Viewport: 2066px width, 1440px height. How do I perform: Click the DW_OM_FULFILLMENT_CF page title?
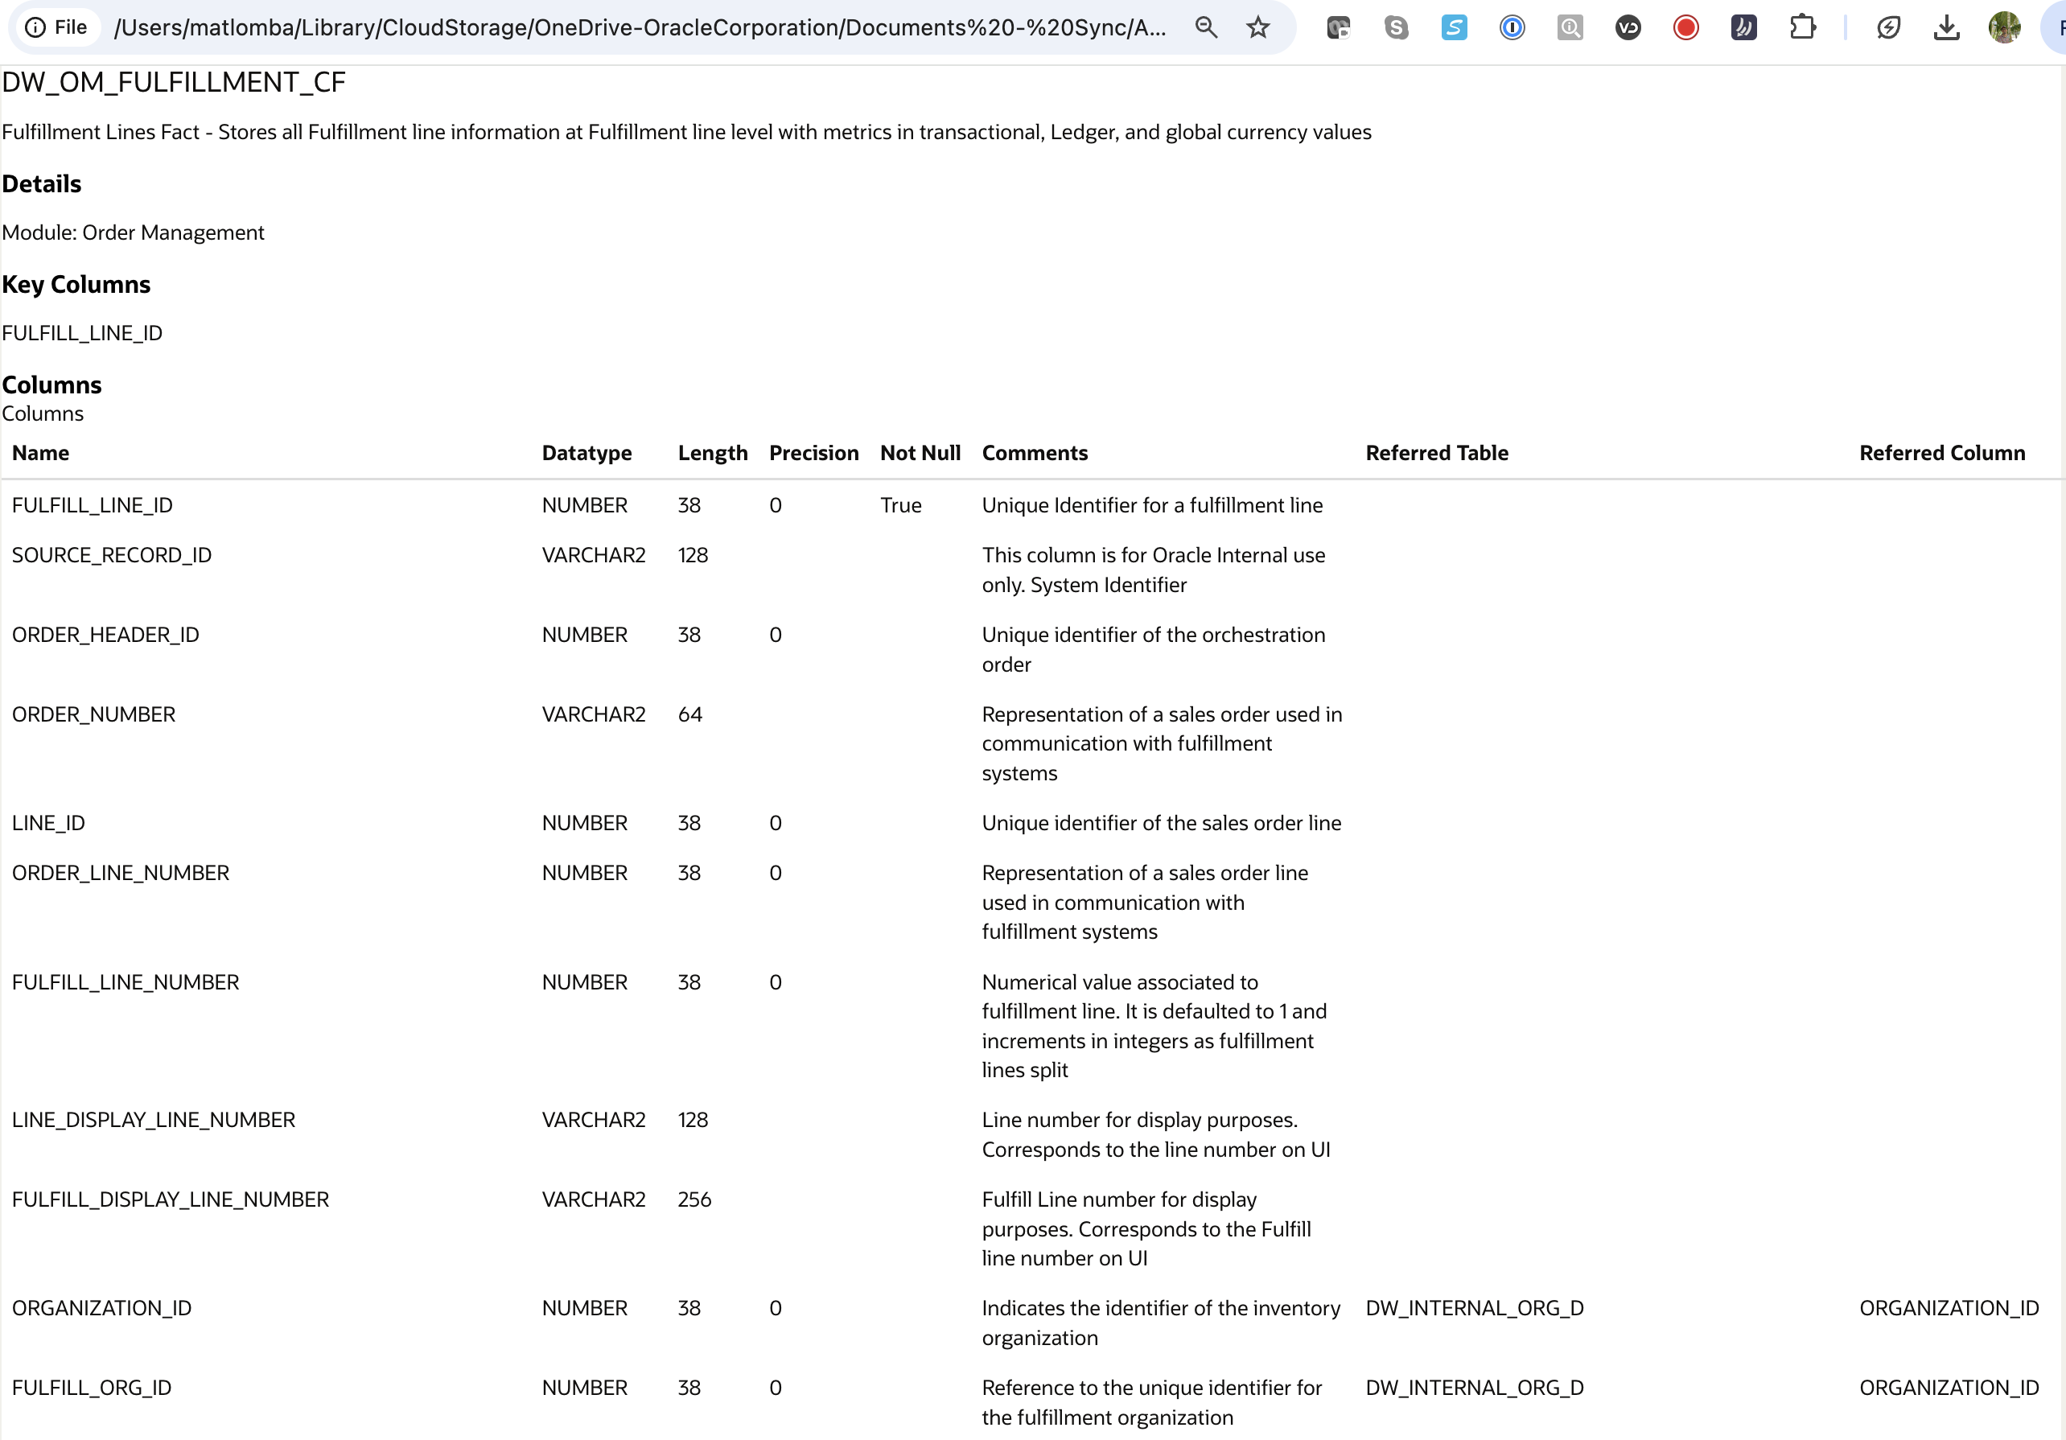pos(174,82)
